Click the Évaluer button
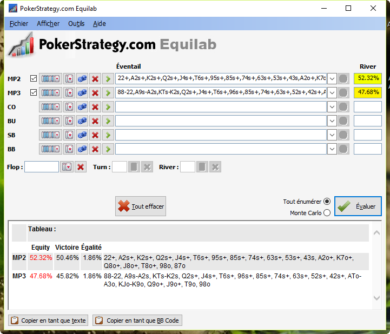The width and height of the screenshot is (390, 334). pyautogui.click(x=358, y=206)
